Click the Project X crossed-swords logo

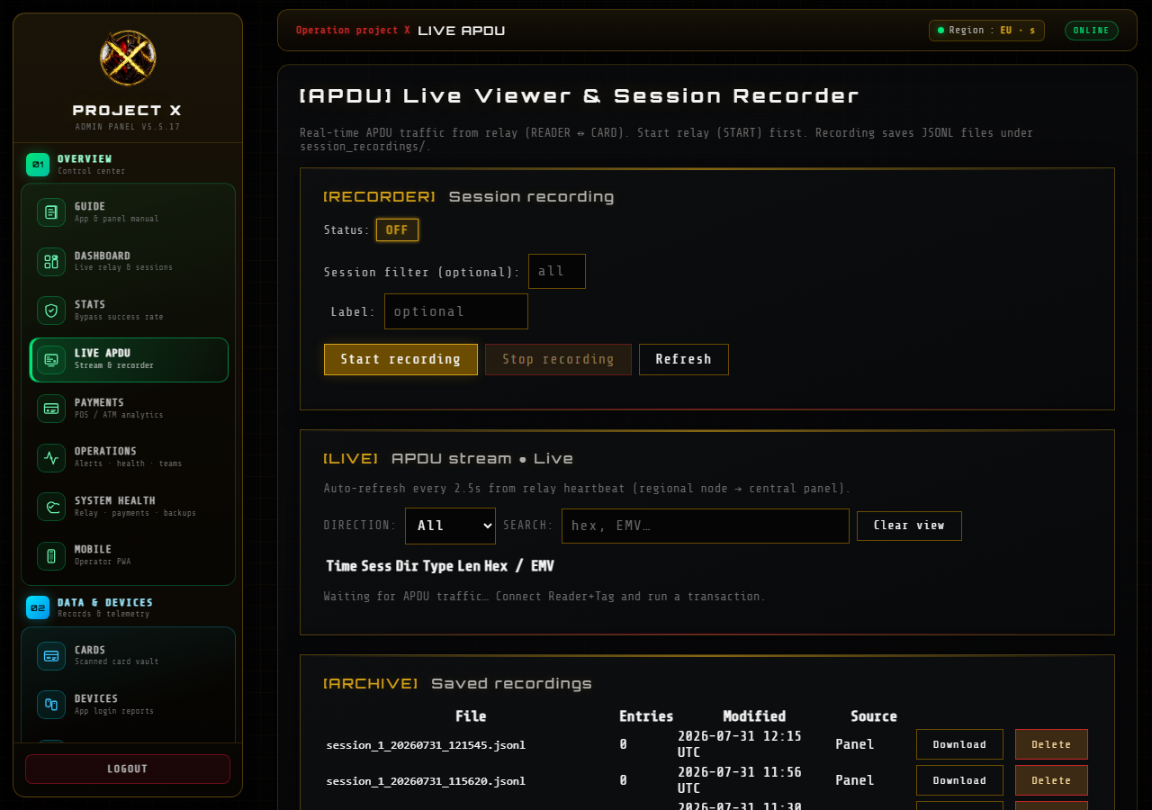click(x=128, y=58)
